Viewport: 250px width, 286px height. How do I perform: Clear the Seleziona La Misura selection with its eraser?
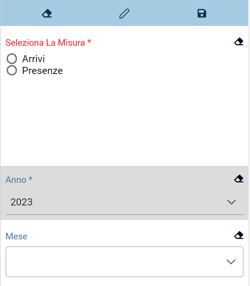point(239,41)
